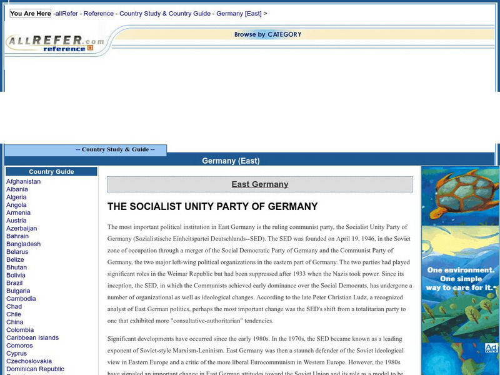Click the Browse by CATEGORY bar

[x=268, y=34]
